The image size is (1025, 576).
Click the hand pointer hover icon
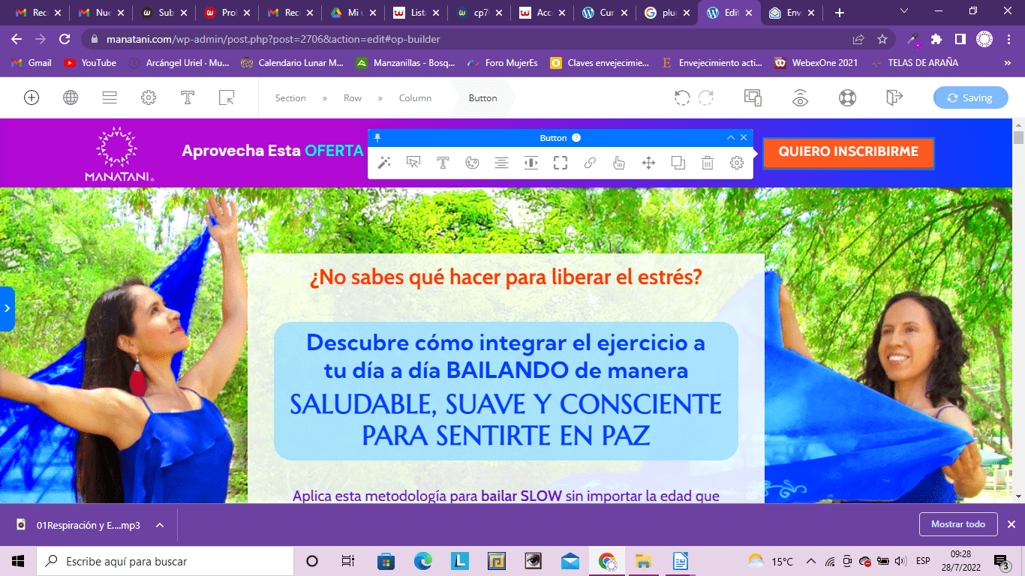click(x=619, y=163)
